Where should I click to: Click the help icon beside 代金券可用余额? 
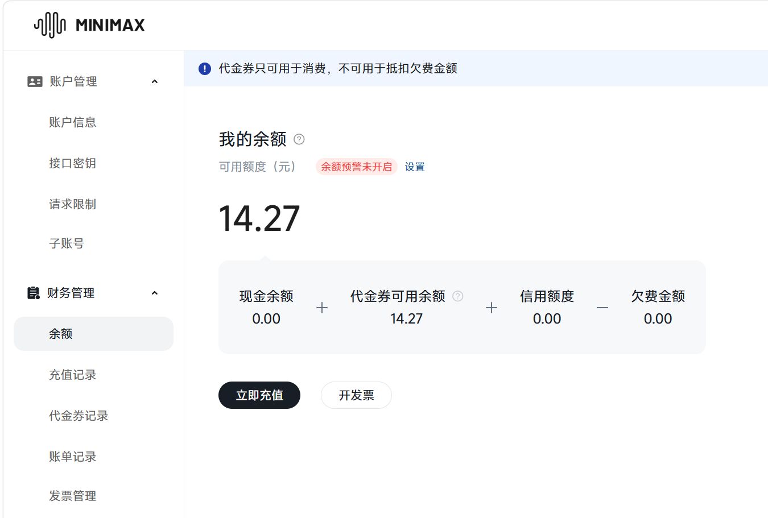pos(458,296)
